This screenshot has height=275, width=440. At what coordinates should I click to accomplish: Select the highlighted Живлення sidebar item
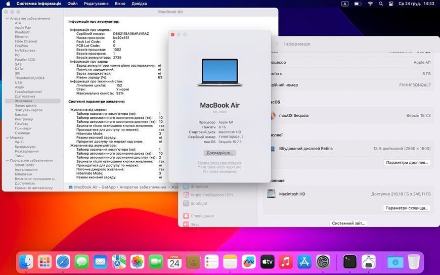click(32, 101)
